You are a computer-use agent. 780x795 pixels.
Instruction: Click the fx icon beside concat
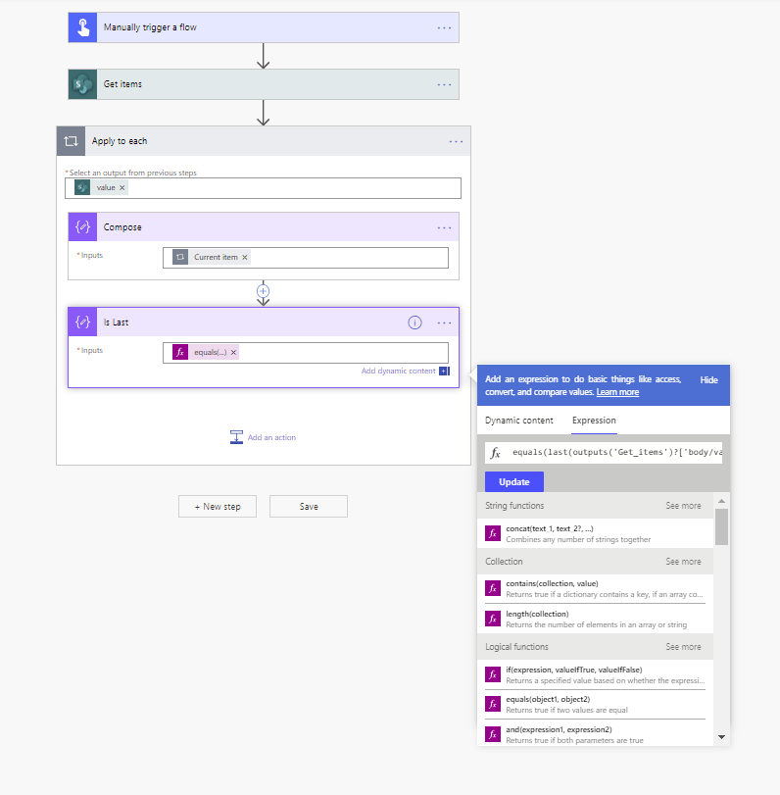coord(493,533)
